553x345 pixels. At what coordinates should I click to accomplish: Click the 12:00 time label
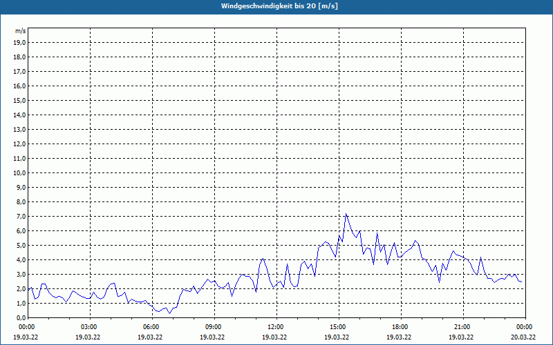[275, 327]
